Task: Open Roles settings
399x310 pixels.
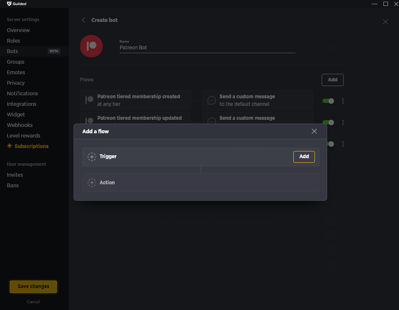Action: click(14, 40)
